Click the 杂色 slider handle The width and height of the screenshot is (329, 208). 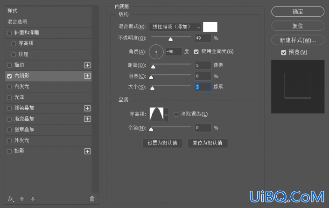point(151,129)
